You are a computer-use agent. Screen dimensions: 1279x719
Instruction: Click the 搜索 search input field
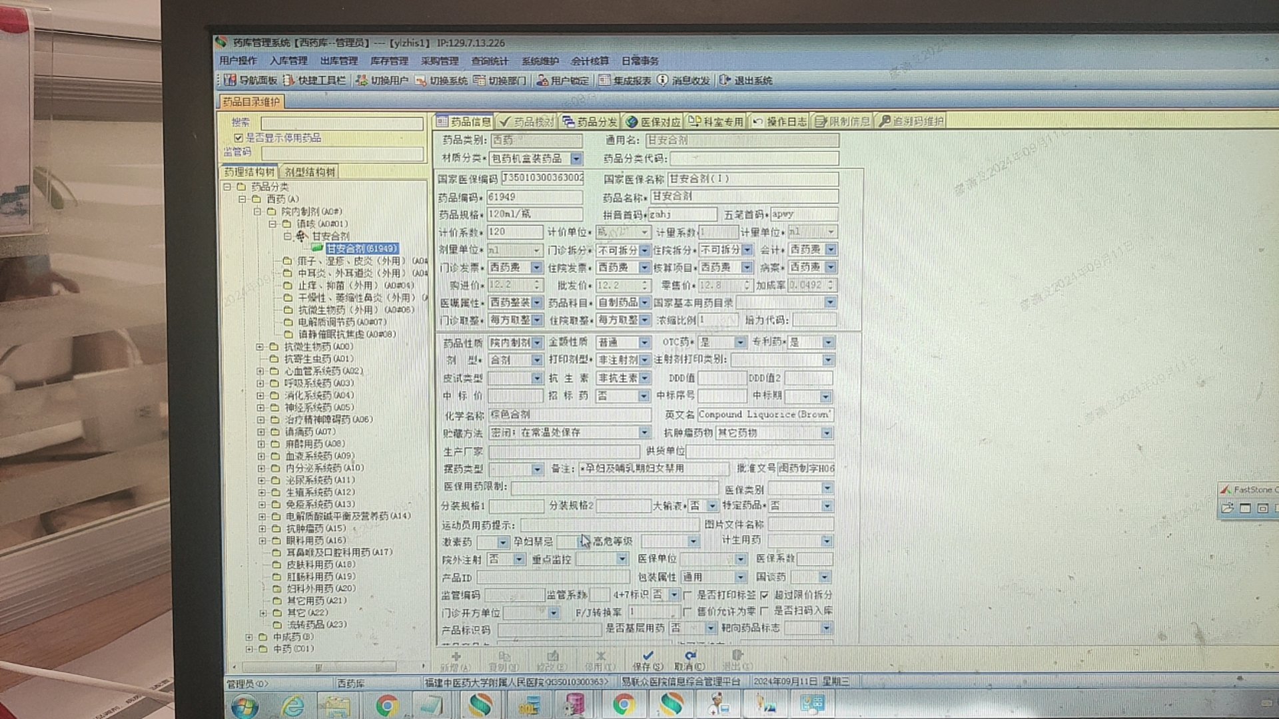pos(342,123)
